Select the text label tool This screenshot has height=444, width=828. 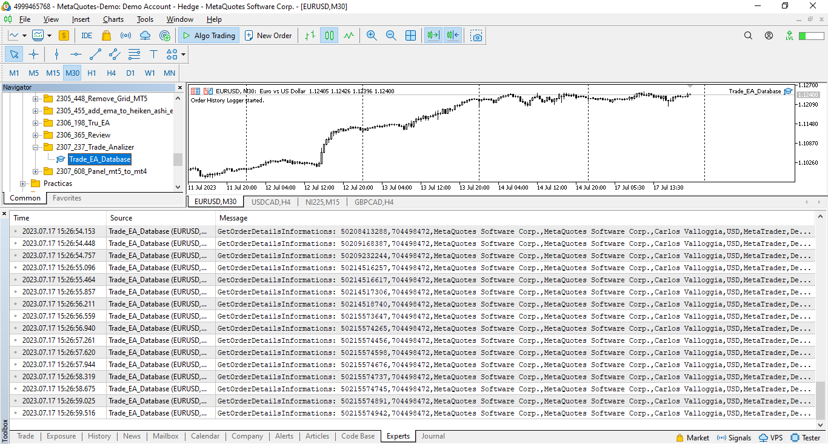point(153,55)
